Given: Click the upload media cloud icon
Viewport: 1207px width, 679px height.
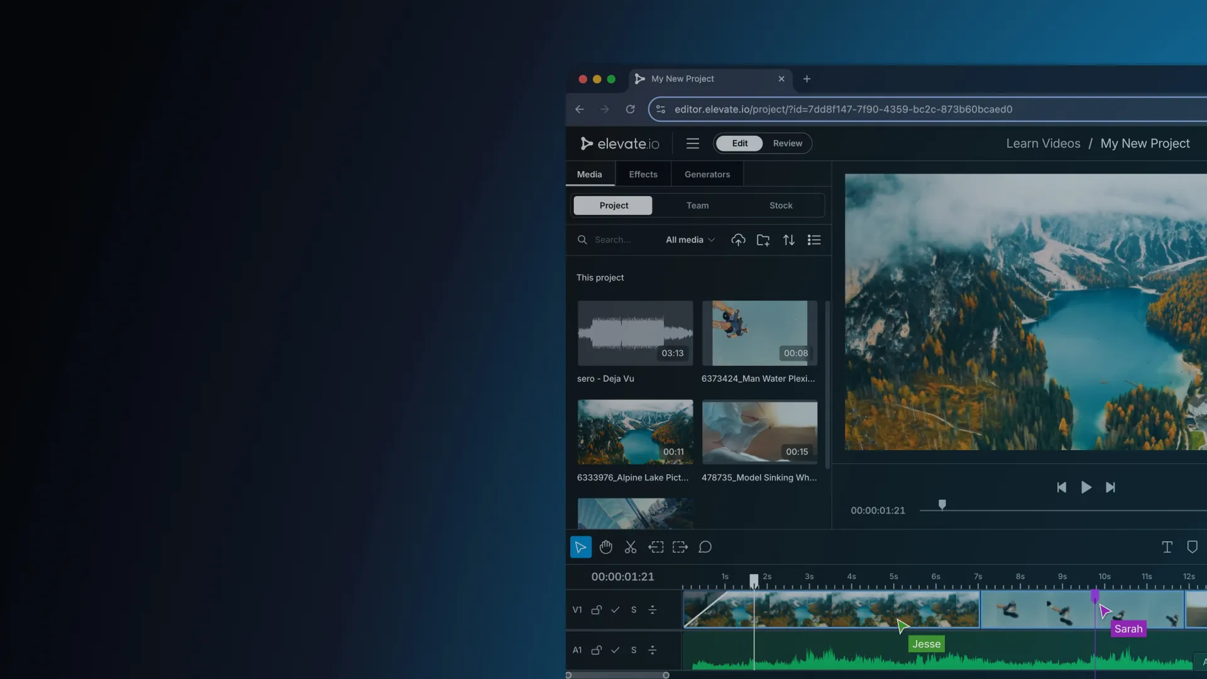Looking at the screenshot, I should click(x=738, y=240).
